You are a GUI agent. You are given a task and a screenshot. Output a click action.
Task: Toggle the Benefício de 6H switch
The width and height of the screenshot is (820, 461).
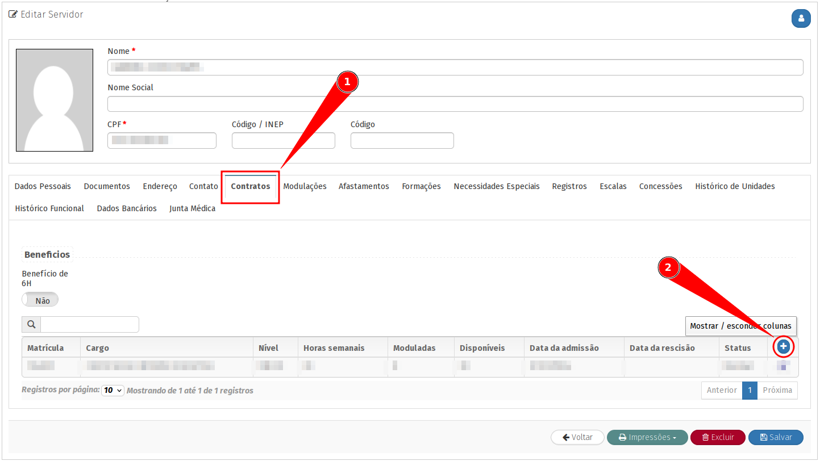click(x=40, y=300)
